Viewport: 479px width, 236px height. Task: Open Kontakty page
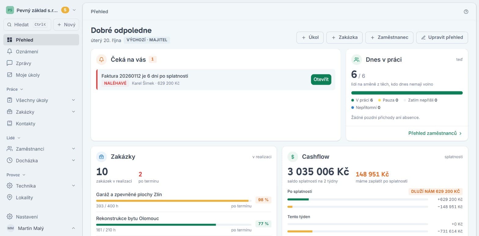click(41, 124)
